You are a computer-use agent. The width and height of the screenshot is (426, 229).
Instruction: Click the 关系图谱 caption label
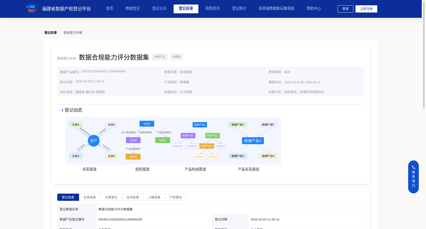click(89, 169)
